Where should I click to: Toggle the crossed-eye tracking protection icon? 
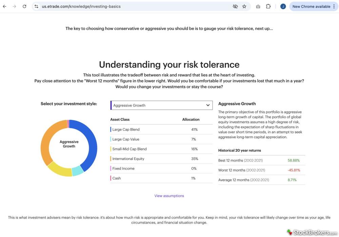tap(235, 6)
